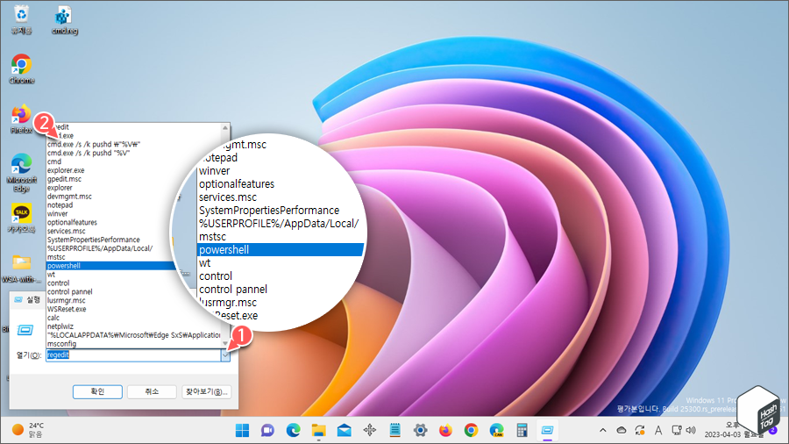The height and width of the screenshot is (444, 789).
Task: Open the weather widget showing 24°C
Action: (x=28, y=430)
